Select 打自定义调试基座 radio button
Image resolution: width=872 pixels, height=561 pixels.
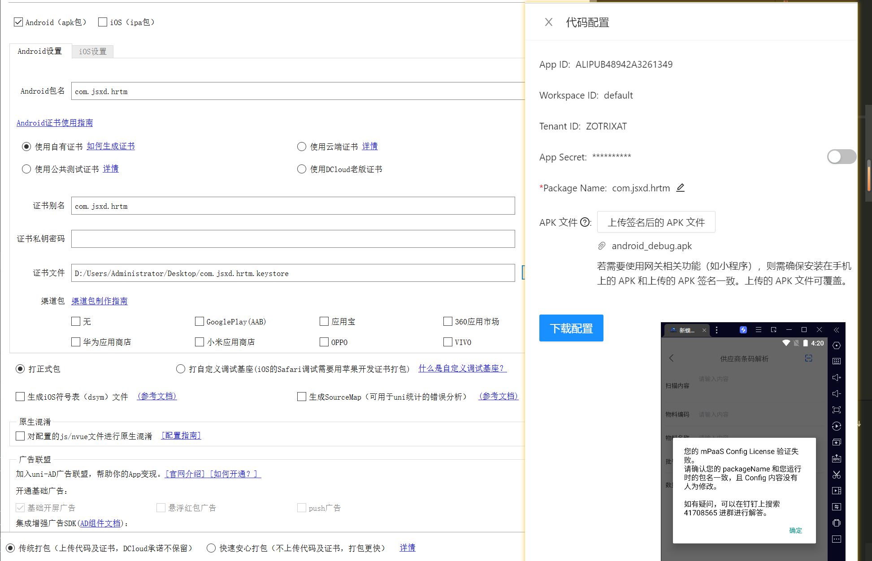coord(181,369)
